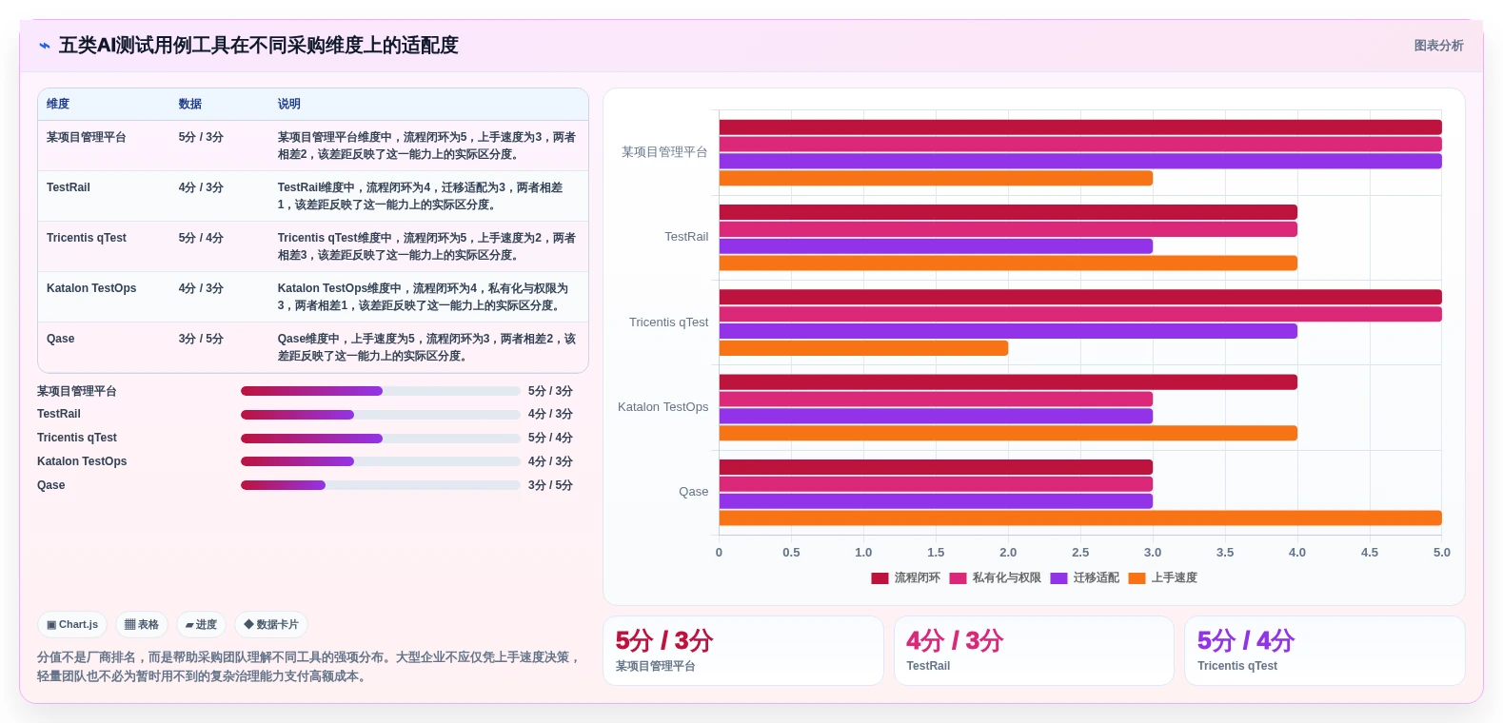This screenshot has height=723, width=1503.
Task: Click the Chart.js tag chip
Action: point(72,625)
